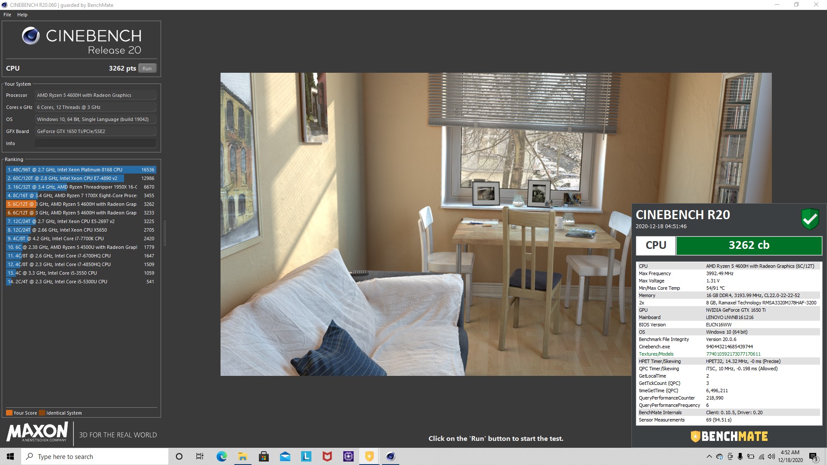Open Wi-Fi network tray icon

coord(761,457)
